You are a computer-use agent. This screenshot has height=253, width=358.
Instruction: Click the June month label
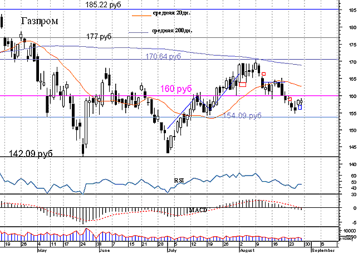105,250
